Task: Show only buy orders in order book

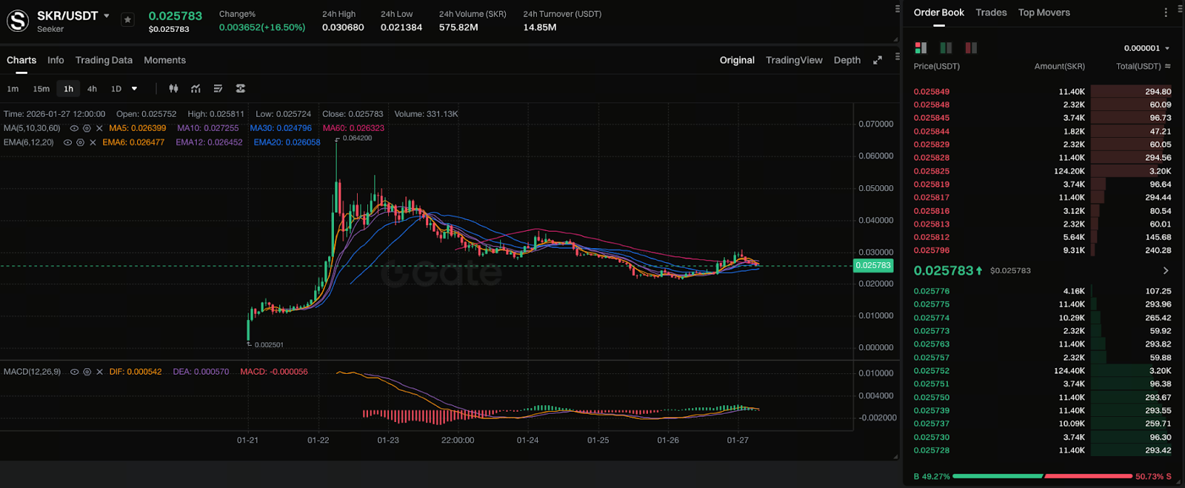Action: (x=946, y=47)
